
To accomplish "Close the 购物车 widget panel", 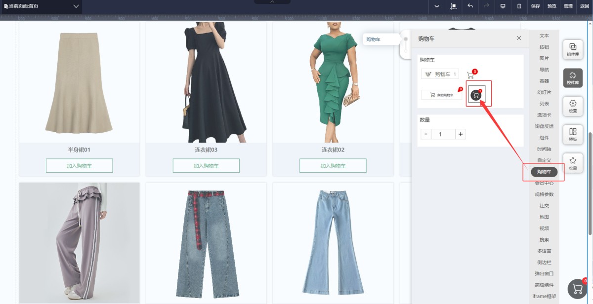I will click(519, 38).
